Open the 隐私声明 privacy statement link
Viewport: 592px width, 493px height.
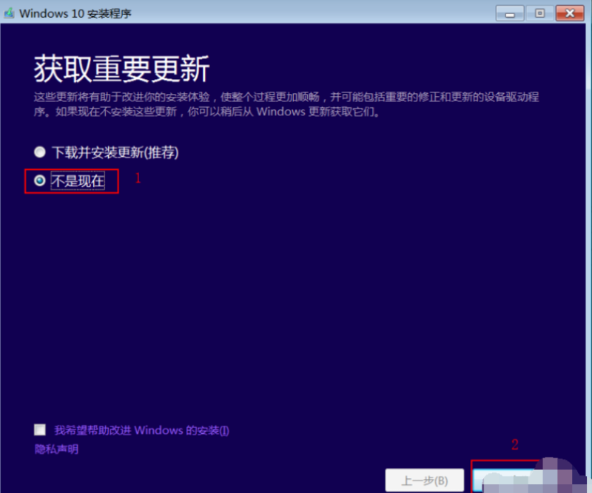(55, 449)
